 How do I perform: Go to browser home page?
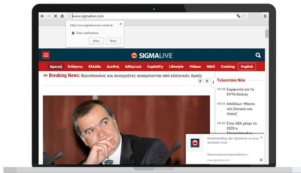point(62,16)
